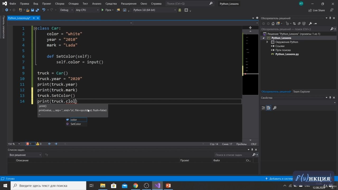
Task: Navigate with the blue forward arrow icon
Action: [x=56, y=144]
